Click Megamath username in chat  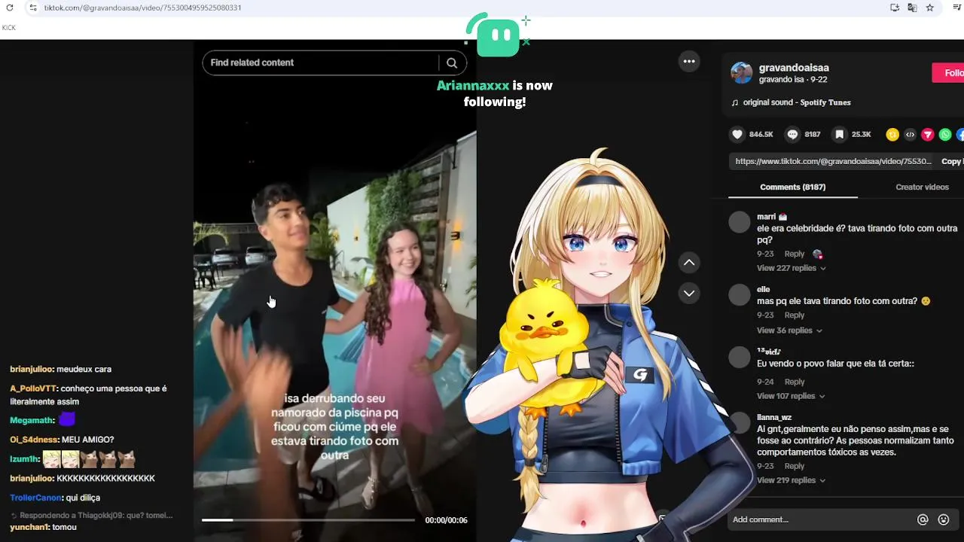[32, 421]
